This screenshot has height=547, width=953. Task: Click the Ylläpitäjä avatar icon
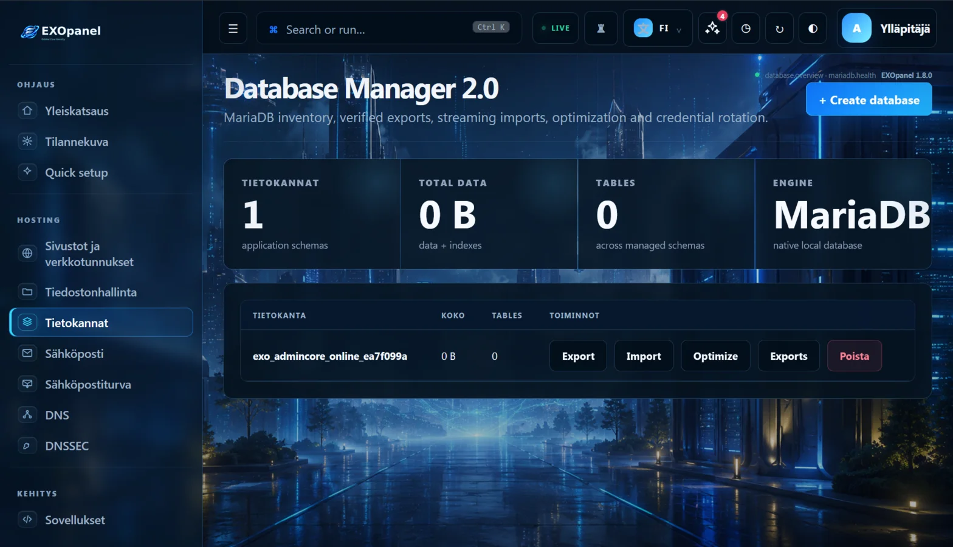[x=856, y=28]
